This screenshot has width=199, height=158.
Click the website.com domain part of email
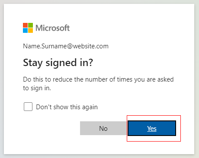click(91, 46)
